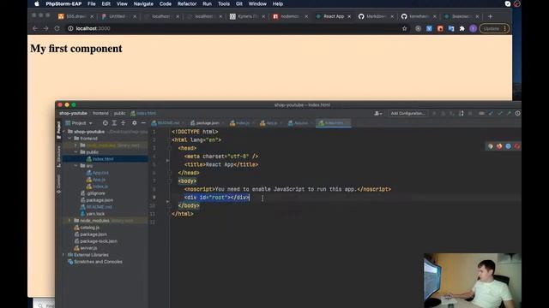Fold the head tag in the gutter
The width and height of the screenshot is (549, 308).
[169, 148]
